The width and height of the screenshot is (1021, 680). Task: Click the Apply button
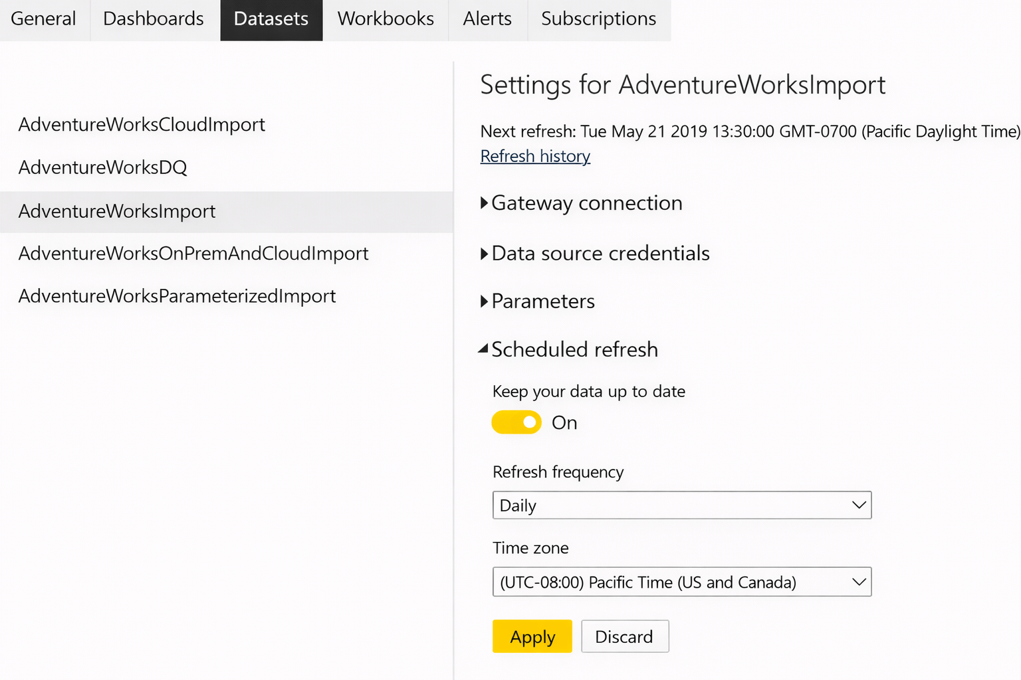point(532,636)
